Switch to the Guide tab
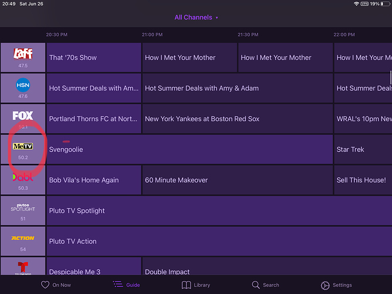This screenshot has width=392, height=294. click(x=126, y=285)
